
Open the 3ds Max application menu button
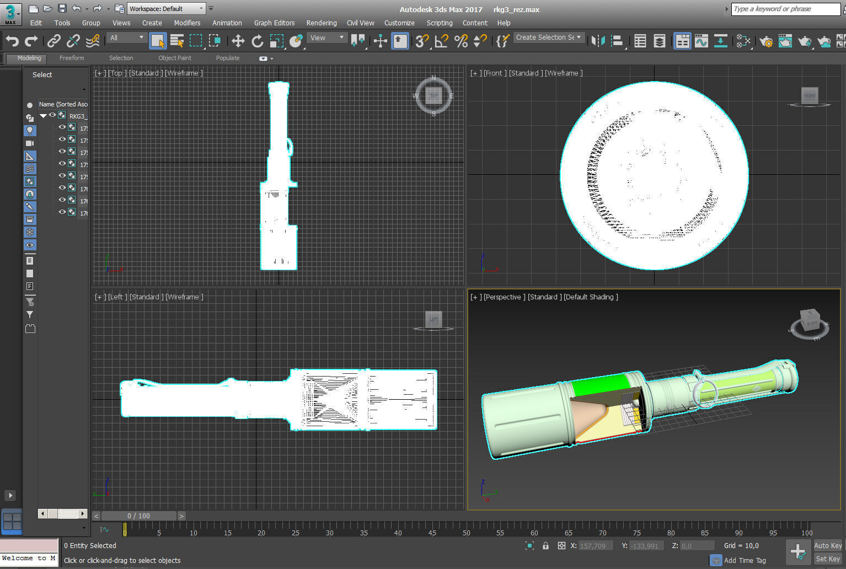(x=10, y=13)
